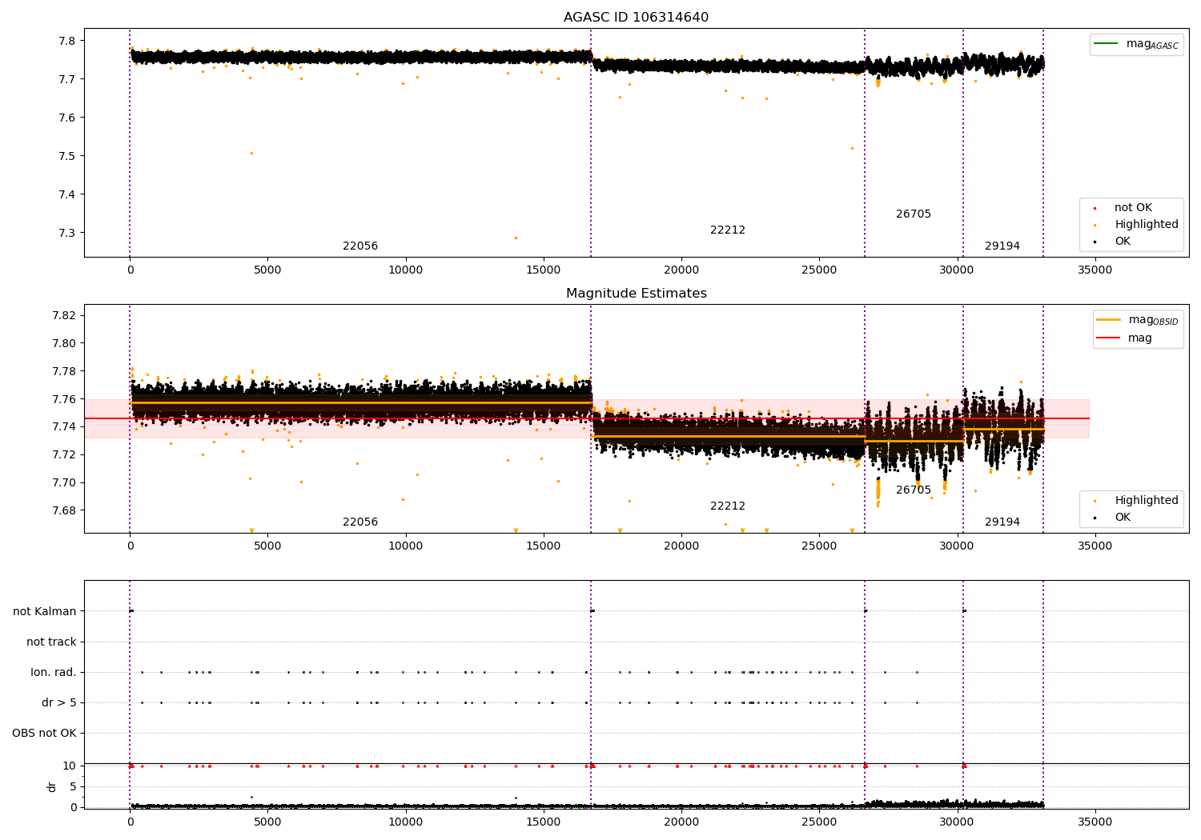Click y-tick 10 on bottom dr axis
This screenshot has height=840, width=1201.
[70, 766]
